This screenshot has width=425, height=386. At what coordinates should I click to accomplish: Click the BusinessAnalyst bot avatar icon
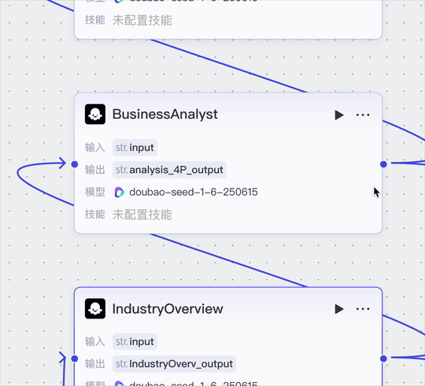[95, 114]
